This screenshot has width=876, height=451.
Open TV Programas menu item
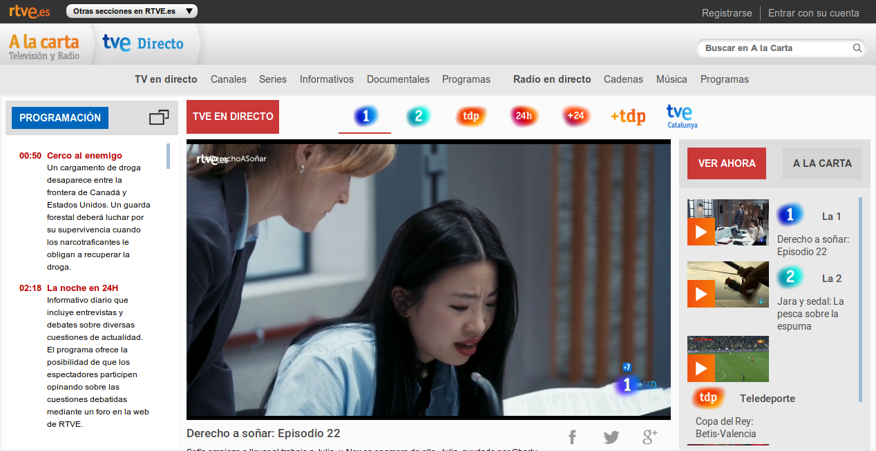click(466, 79)
